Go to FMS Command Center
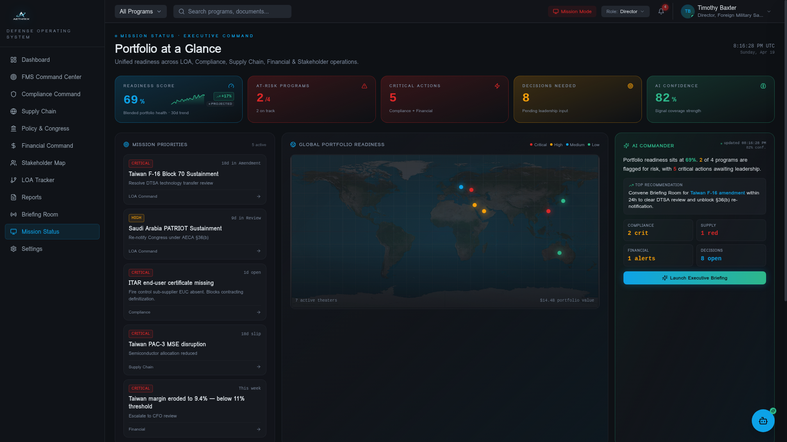This screenshot has height=442, width=787. pyautogui.click(x=52, y=77)
